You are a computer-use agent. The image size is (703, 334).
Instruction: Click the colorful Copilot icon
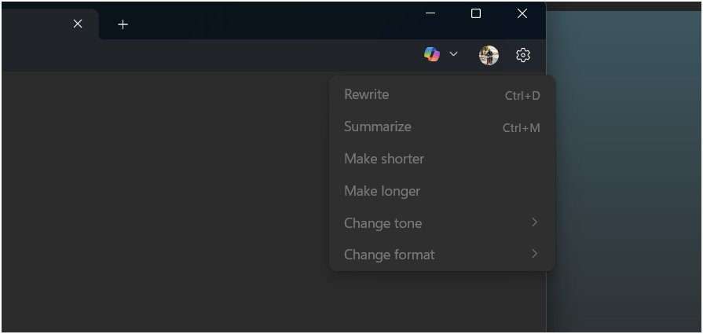click(432, 54)
